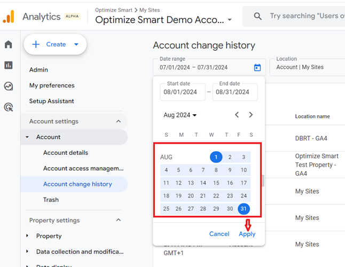
Task: Click the calendar popup scrollbar thumb
Action: 263,180
